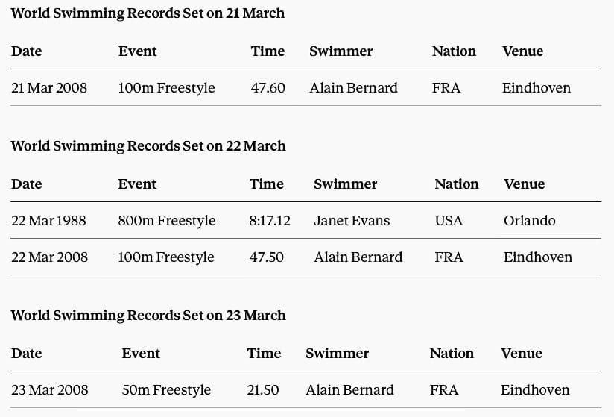Click the "Records Set on 21 March" heading
Screen dimensions: 614x417
pyautogui.click(x=148, y=13)
